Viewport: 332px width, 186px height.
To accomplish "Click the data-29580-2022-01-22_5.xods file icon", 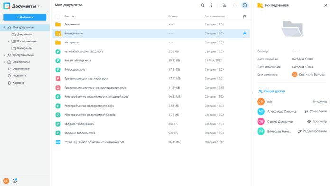I will pos(58,51).
